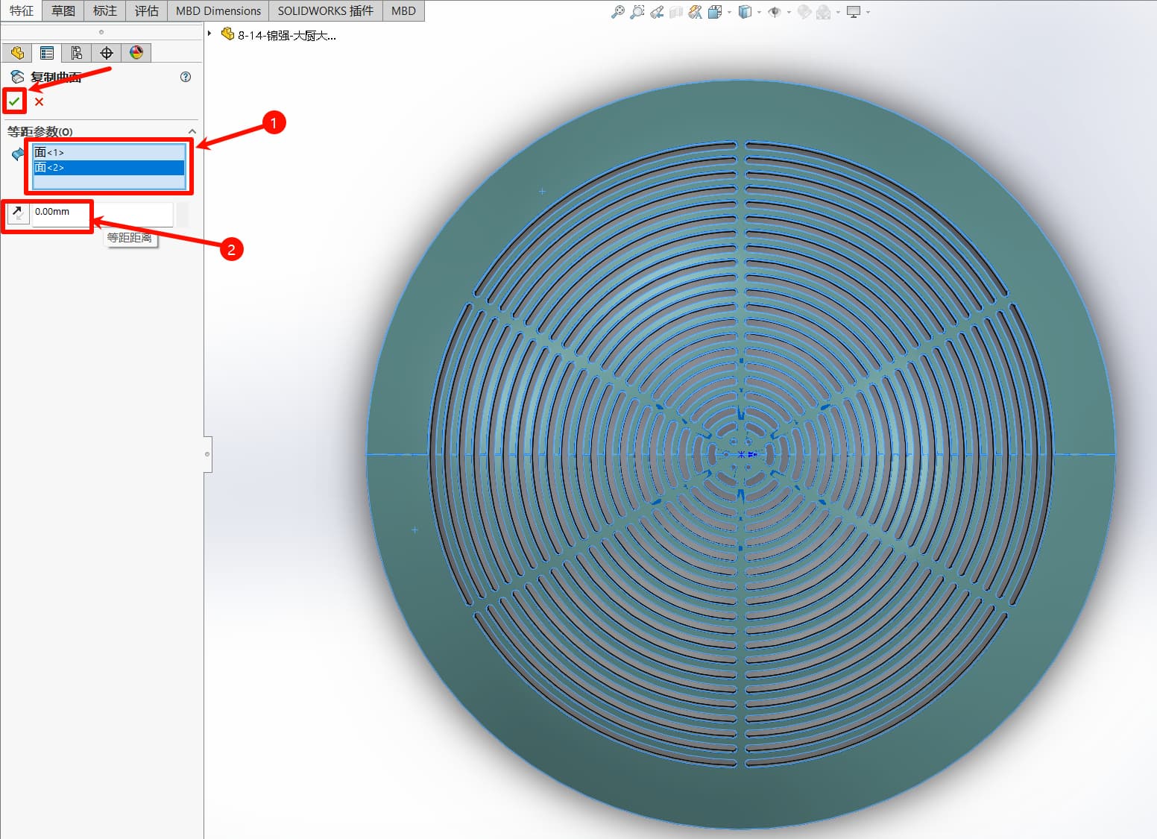The width and height of the screenshot is (1157, 839).
Task: Switch to the ConfigurationManager tab
Action: [77, 52]
